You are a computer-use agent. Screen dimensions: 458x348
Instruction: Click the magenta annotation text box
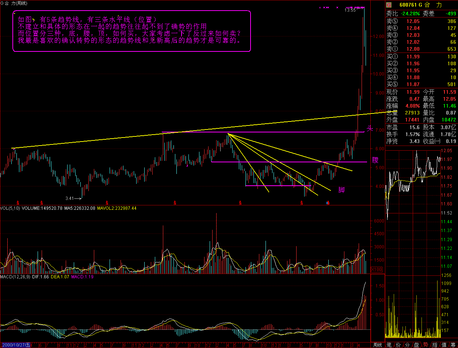(132, 31)
